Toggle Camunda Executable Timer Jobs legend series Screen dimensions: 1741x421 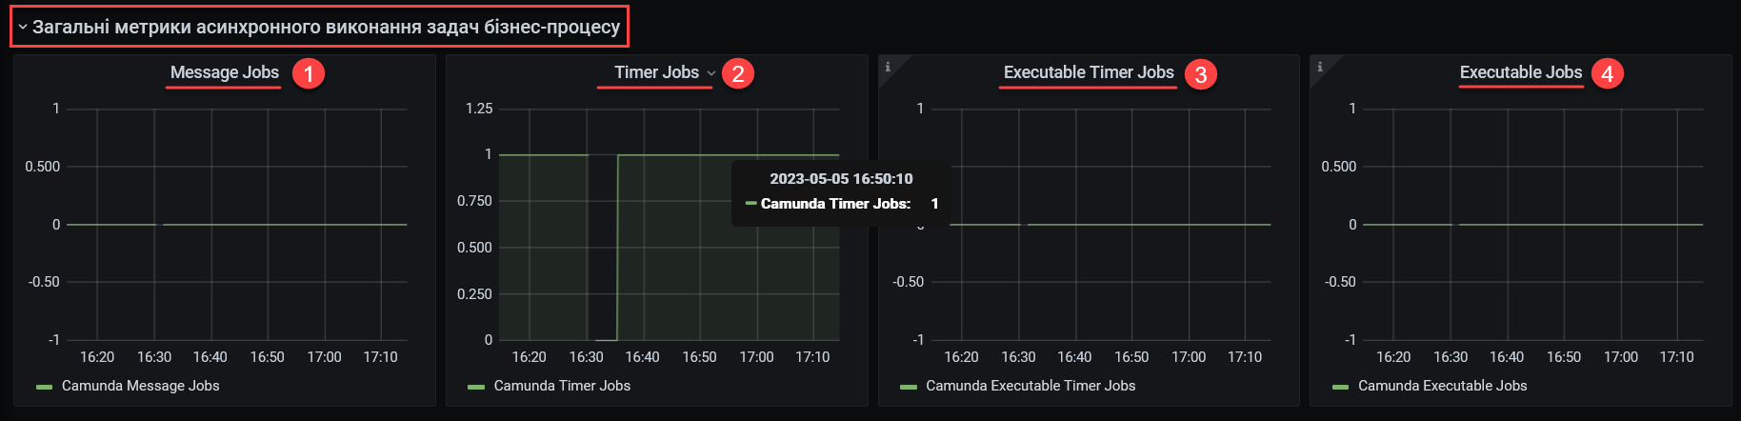pos(1031,386)
